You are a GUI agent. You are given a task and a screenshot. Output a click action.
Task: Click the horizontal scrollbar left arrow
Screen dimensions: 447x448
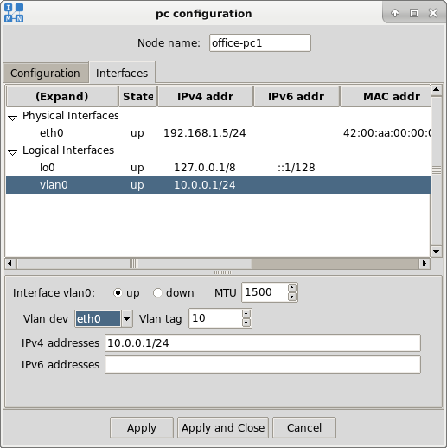pyautogui.click(x=10, y=264)
